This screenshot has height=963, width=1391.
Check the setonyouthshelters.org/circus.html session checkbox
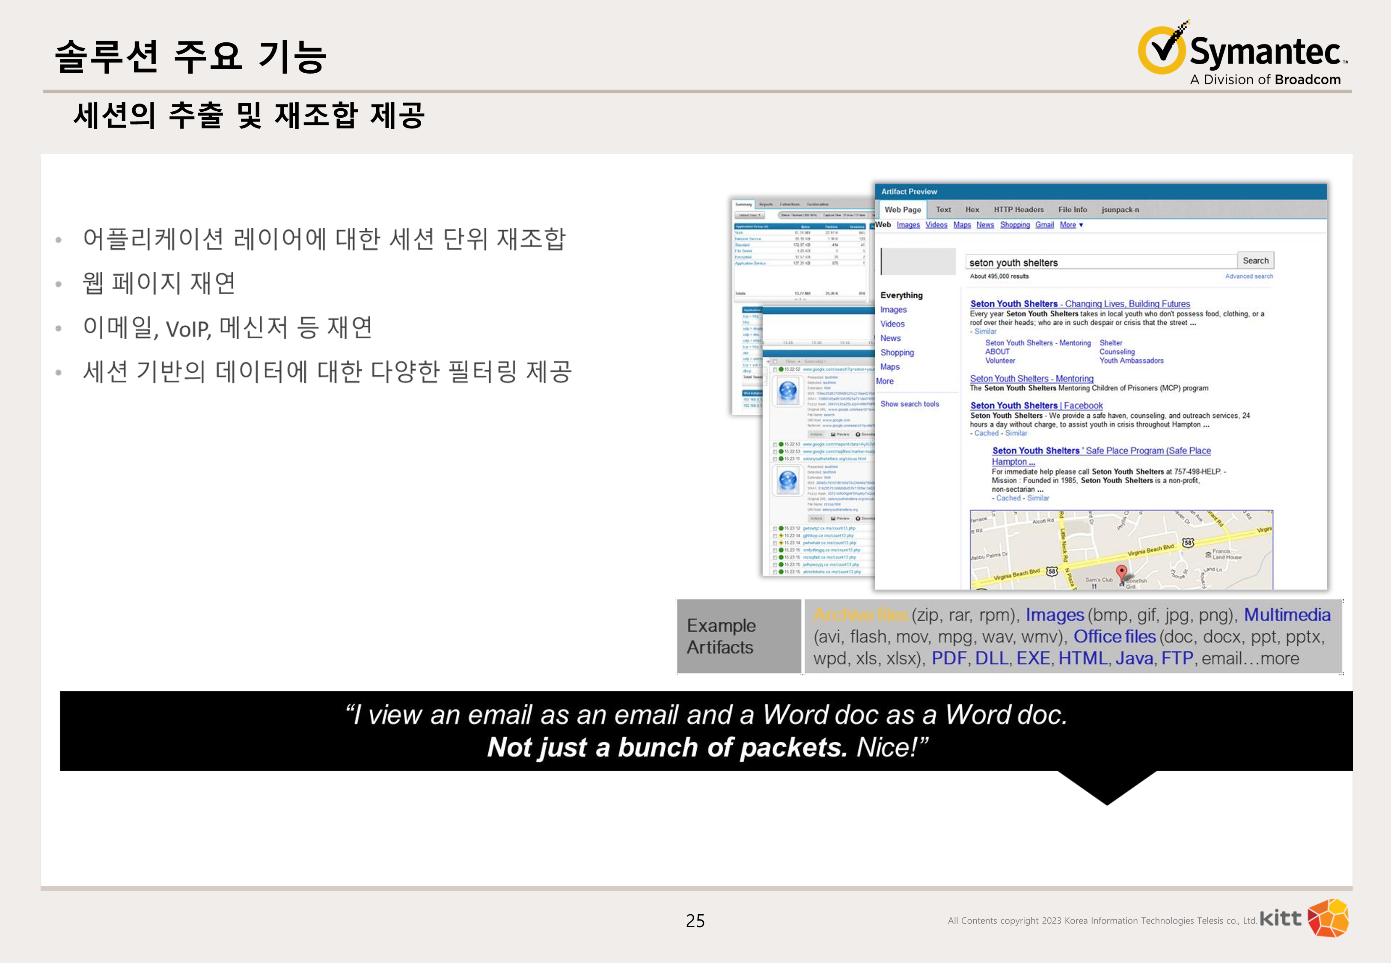tap(775, 459)
